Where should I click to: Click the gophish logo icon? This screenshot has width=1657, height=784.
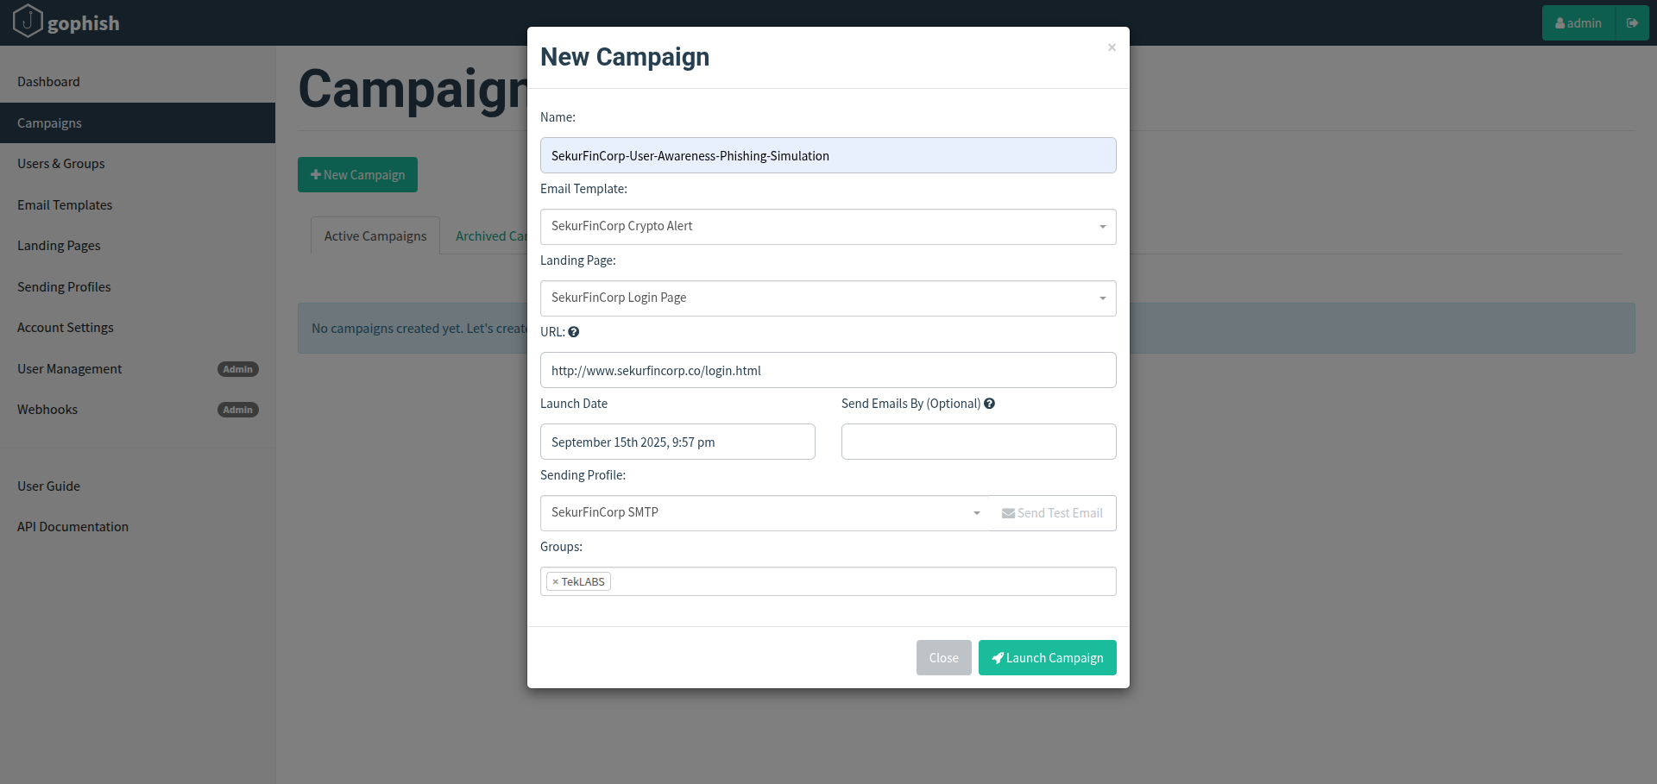(x=28, y=21)
